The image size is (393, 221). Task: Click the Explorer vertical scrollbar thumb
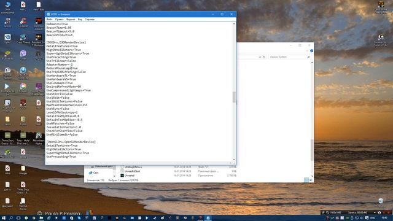pos(312,150)
